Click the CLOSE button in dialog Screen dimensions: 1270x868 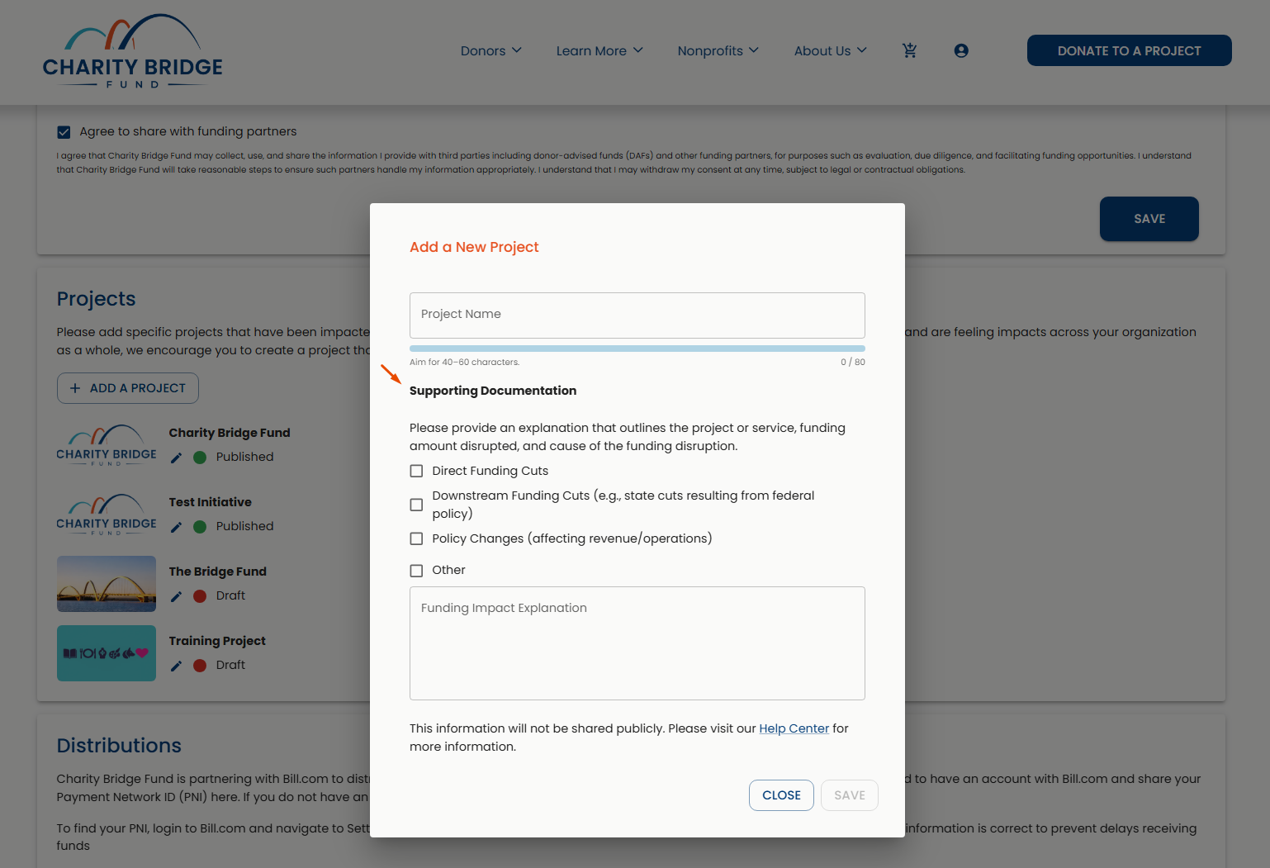(781, 795)
